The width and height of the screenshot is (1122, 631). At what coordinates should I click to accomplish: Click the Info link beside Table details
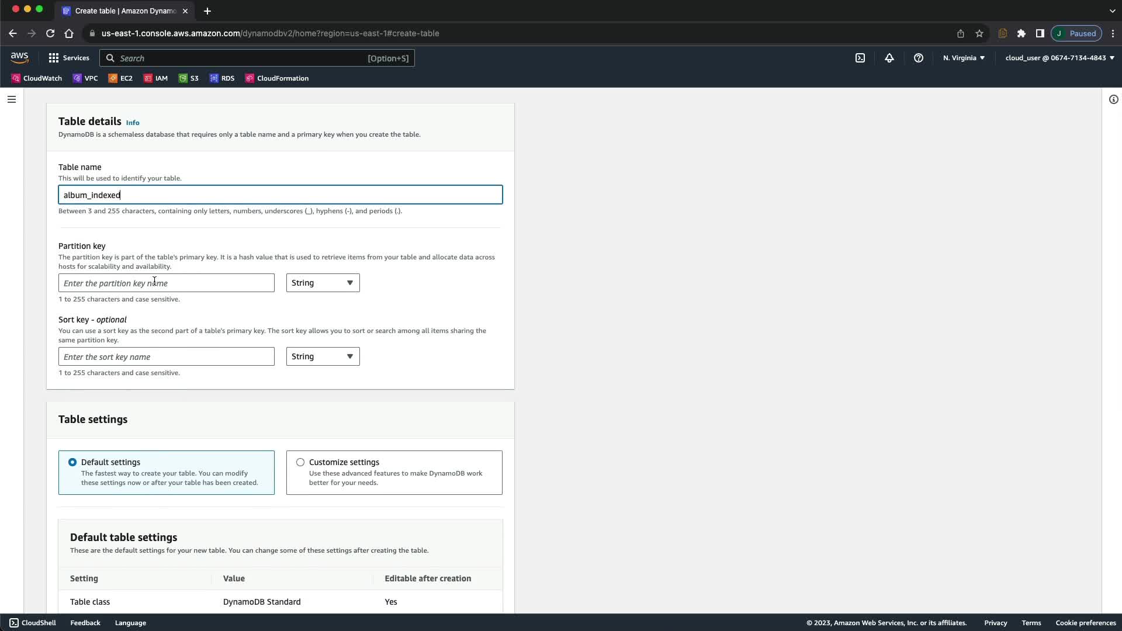click(x=133, y=123)
